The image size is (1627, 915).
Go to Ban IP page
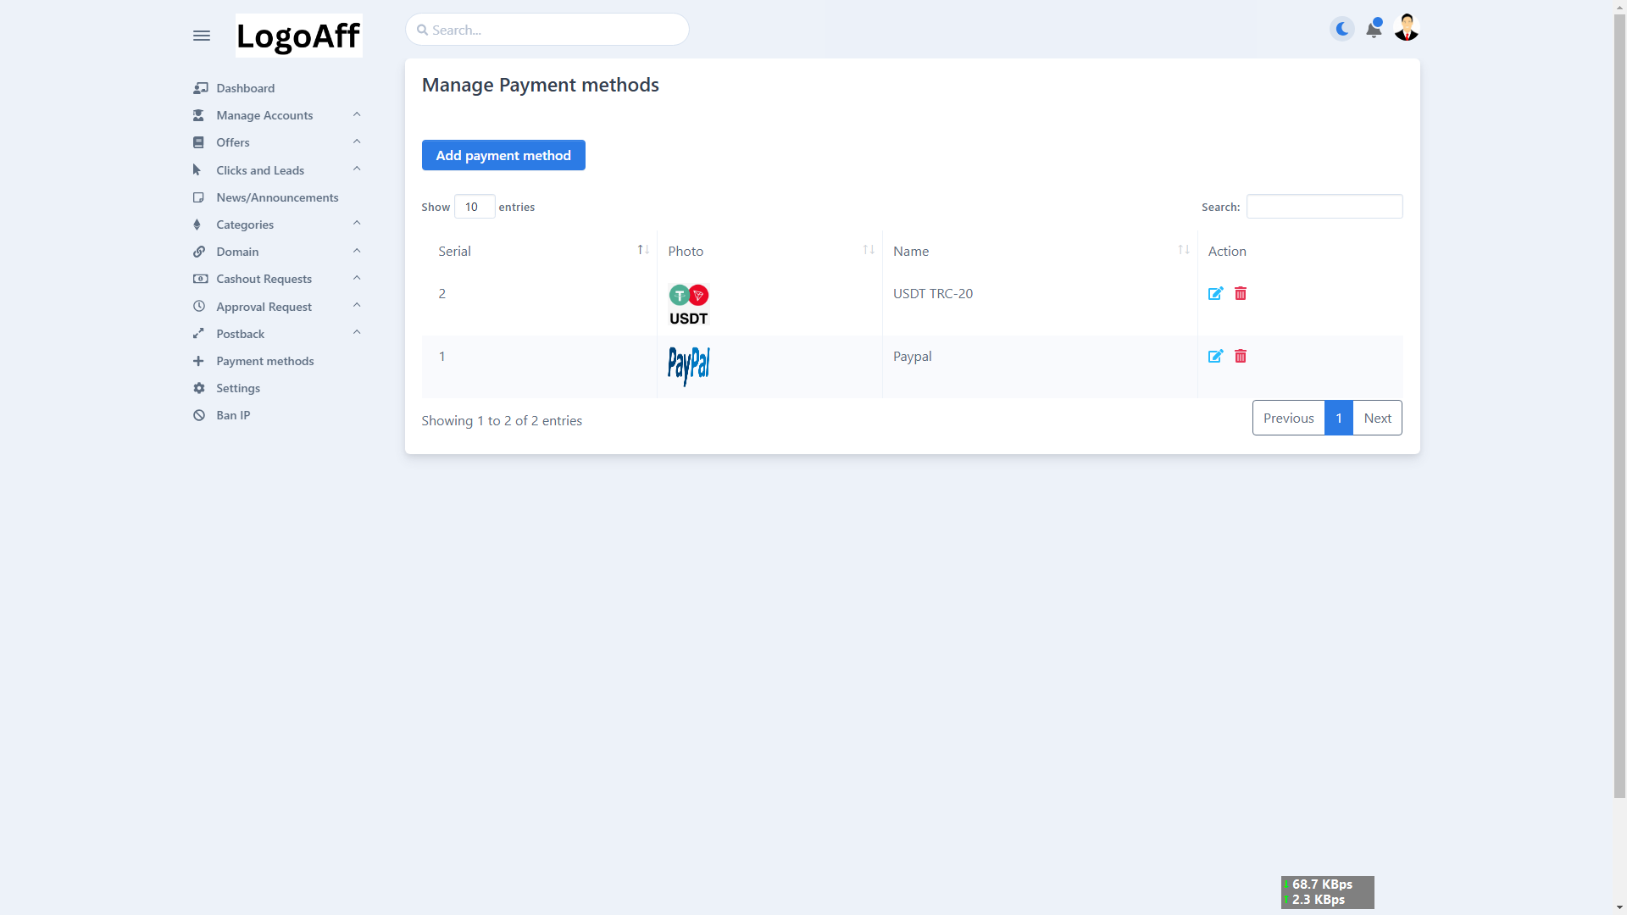coord(233,415)
